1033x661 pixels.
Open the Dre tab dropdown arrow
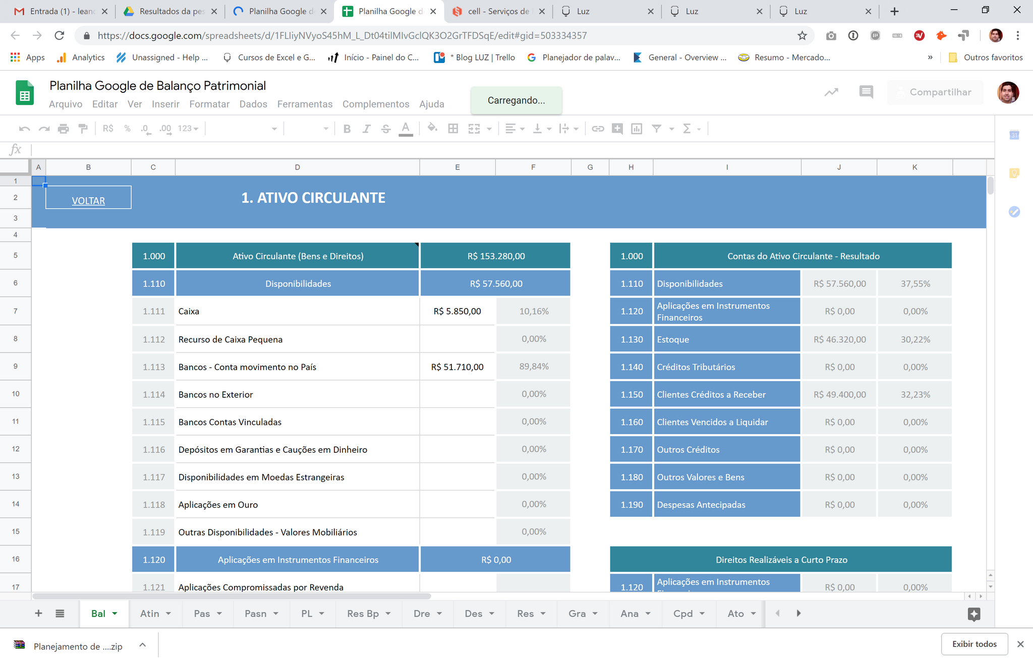pos(439,614)
